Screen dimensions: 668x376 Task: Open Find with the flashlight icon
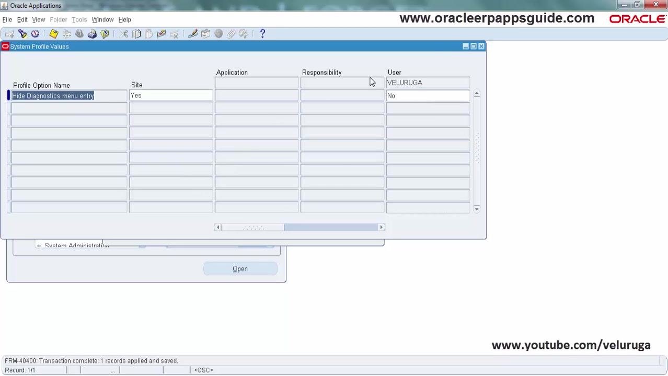tap(22, 34)
